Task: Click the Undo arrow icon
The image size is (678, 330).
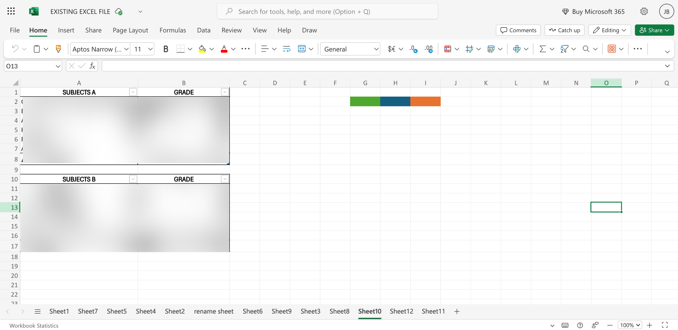Action: [x=15, y=49]
